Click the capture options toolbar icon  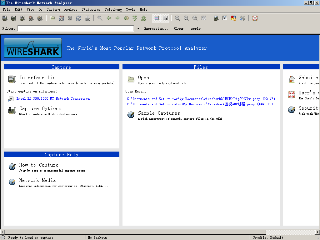[x=14, y=18]
